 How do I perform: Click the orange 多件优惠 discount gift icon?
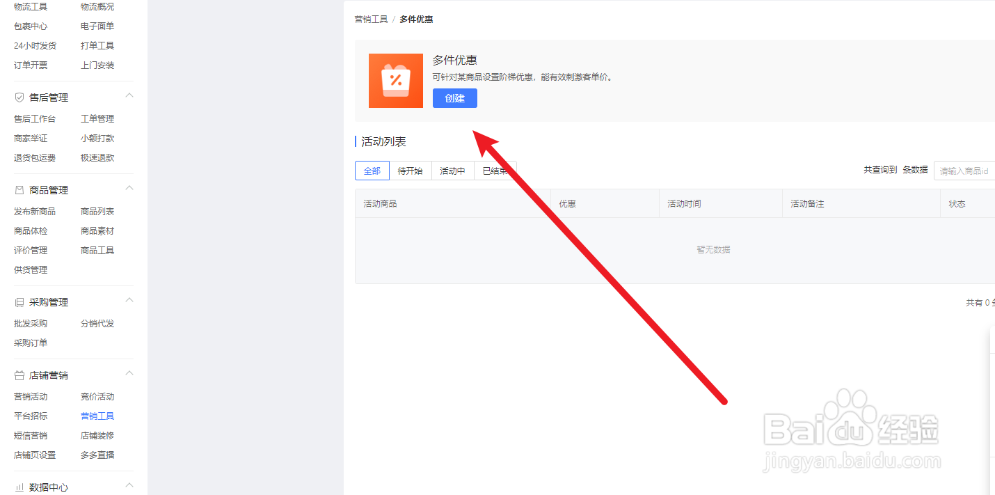[x=396, y=81]
